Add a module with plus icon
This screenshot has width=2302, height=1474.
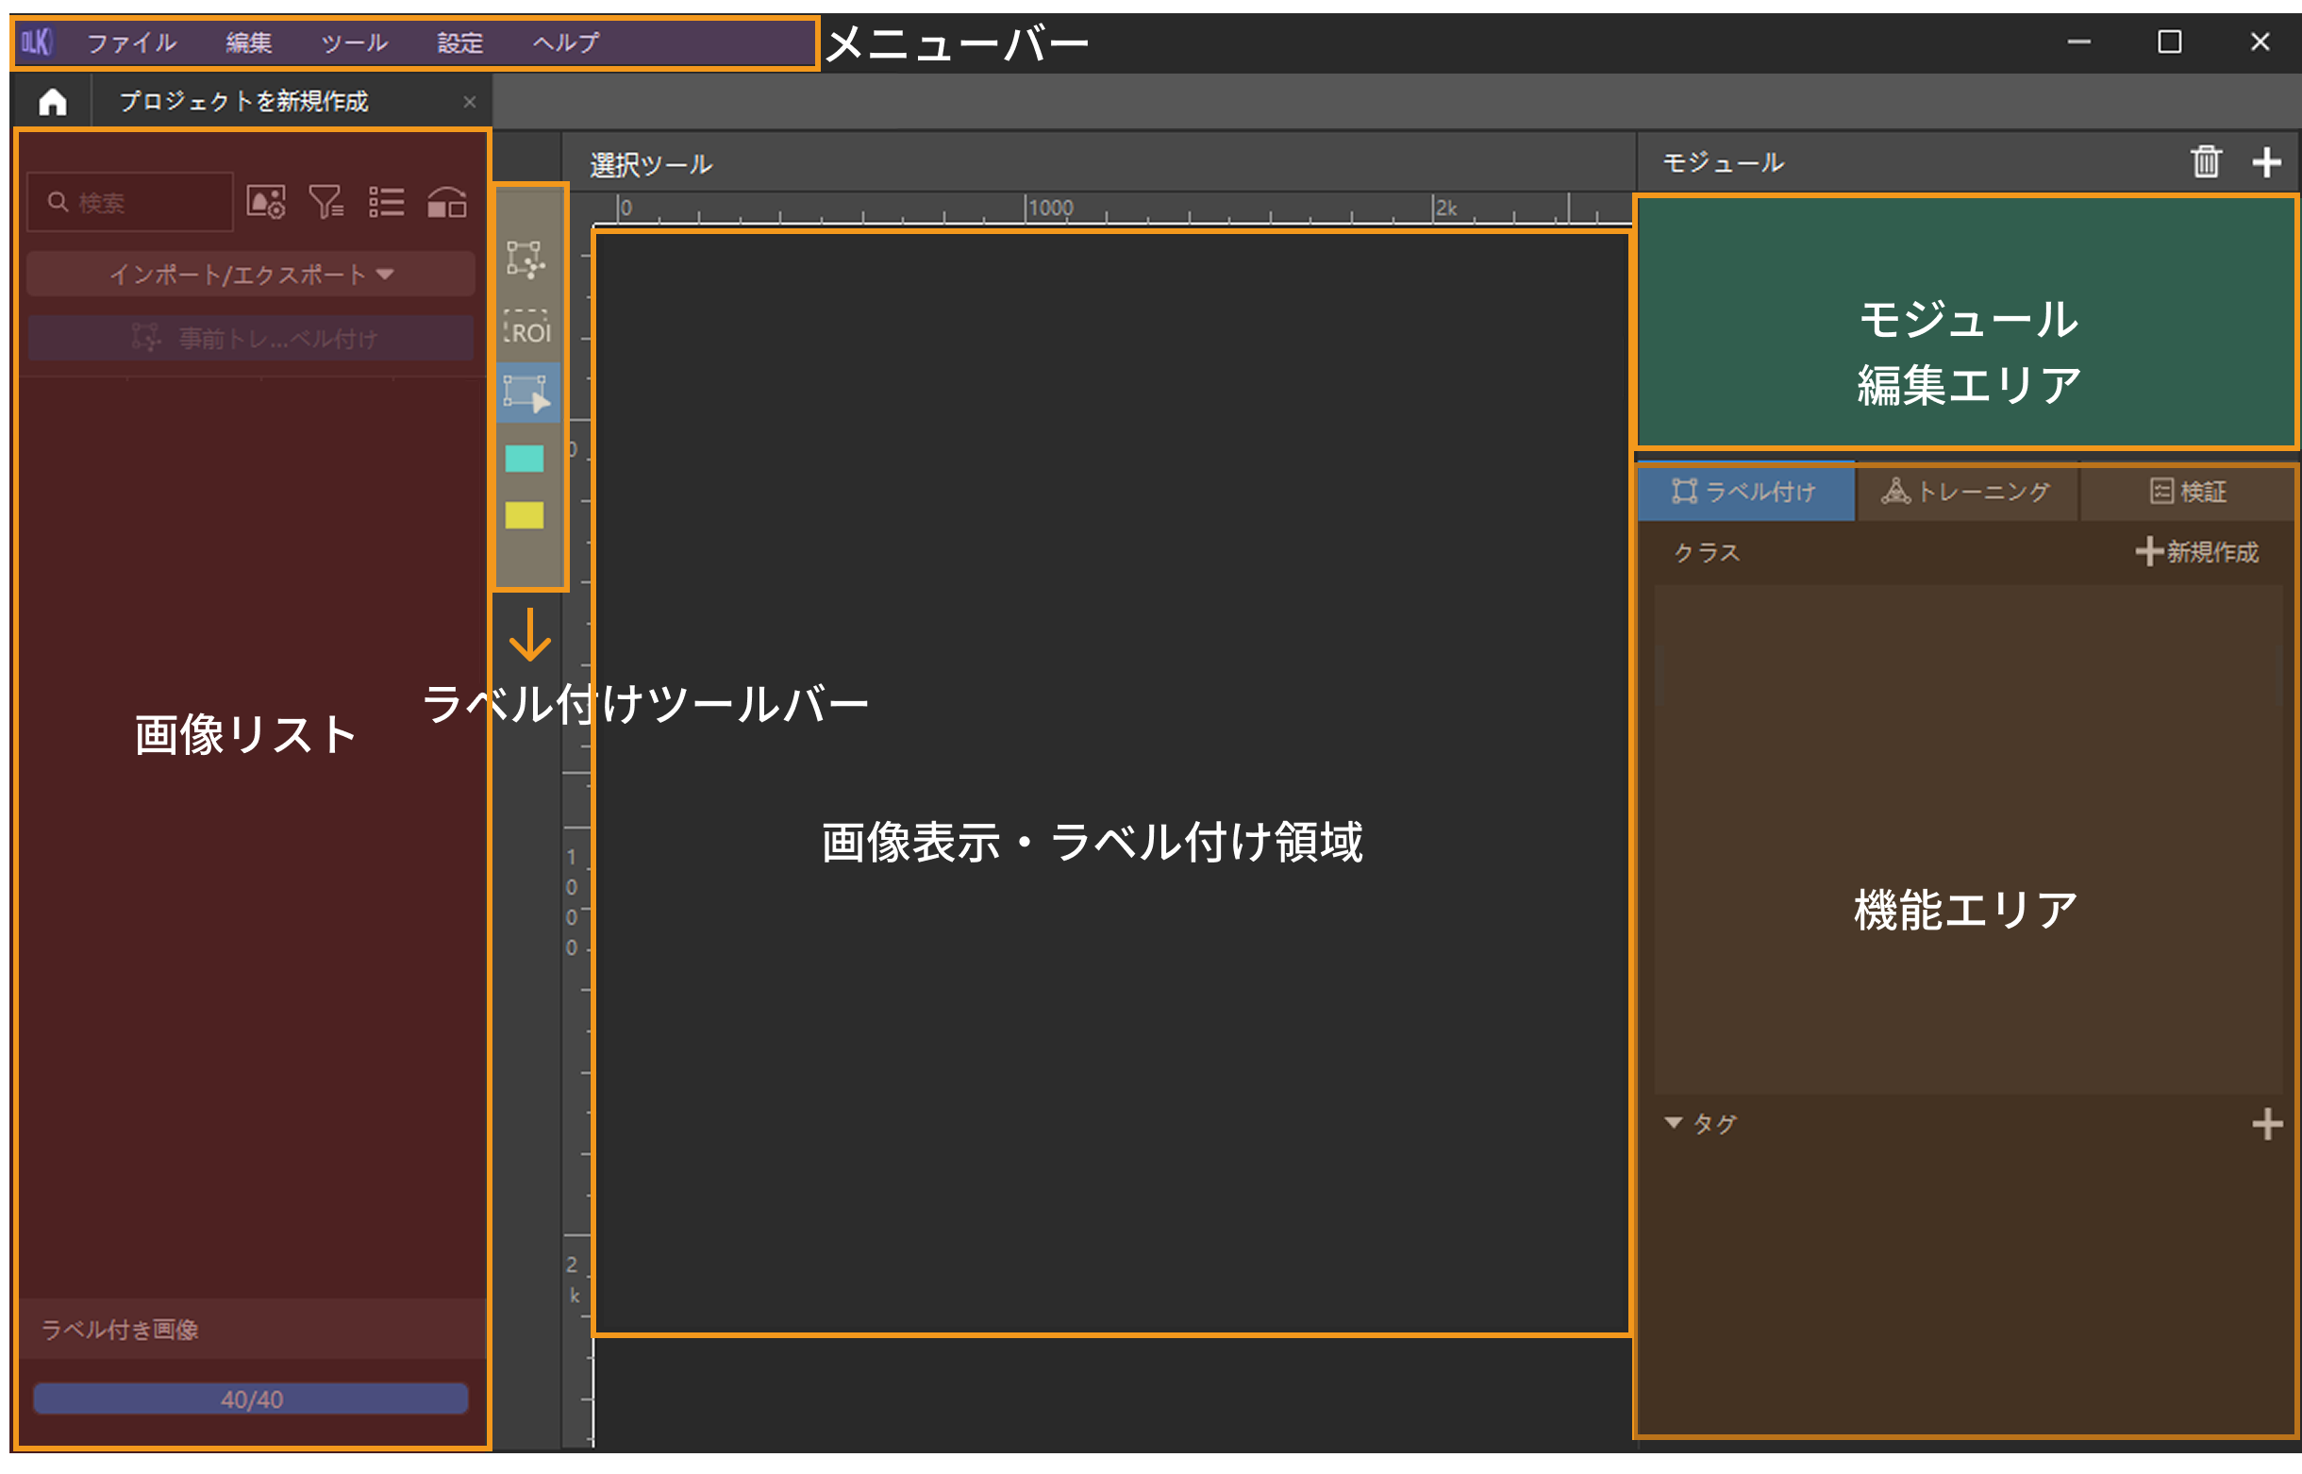pos(2264,161)
